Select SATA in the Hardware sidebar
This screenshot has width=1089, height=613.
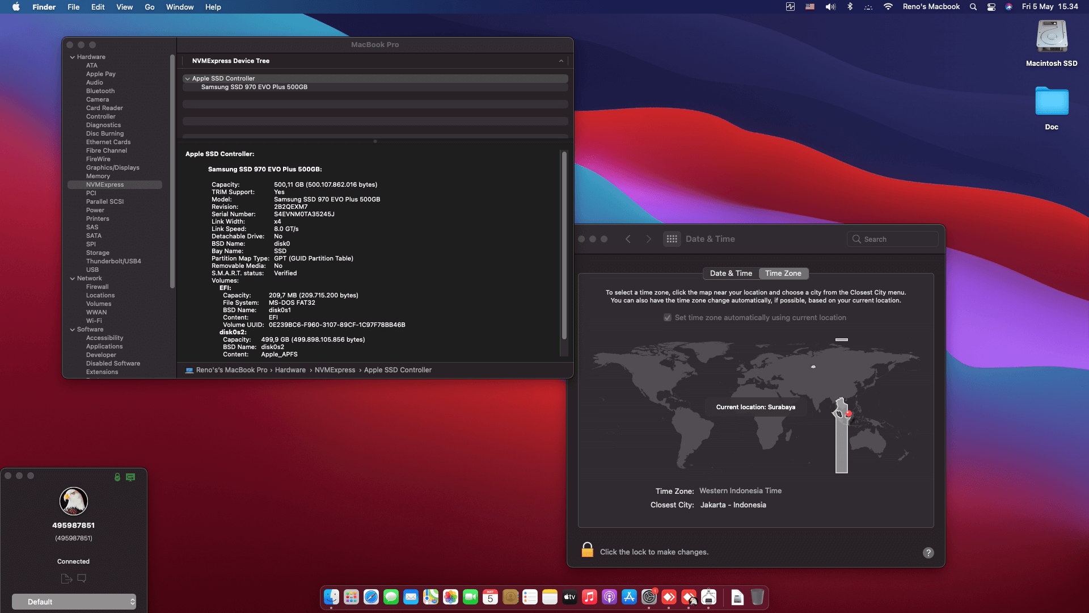coord(94,236)
